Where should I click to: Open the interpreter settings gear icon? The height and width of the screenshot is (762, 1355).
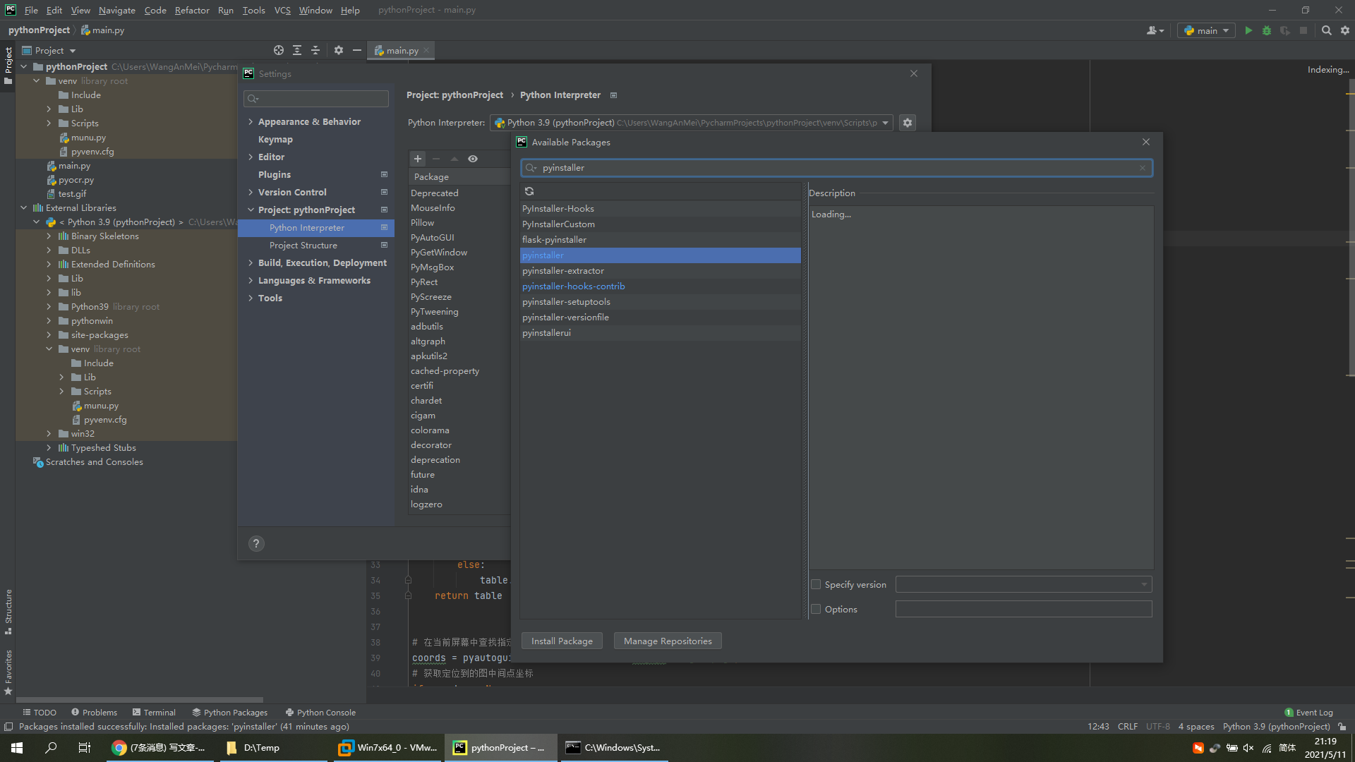tap(908, 123)
